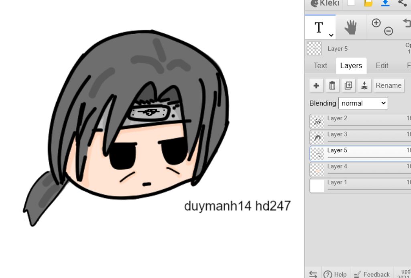
Task: Click the share icon
Action: point(403,3)
